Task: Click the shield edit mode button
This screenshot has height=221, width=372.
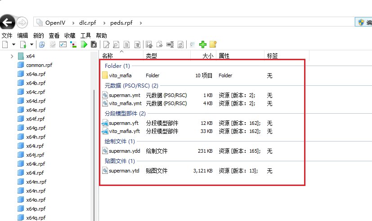Action: pyautogui.click(x=361, y=22)
